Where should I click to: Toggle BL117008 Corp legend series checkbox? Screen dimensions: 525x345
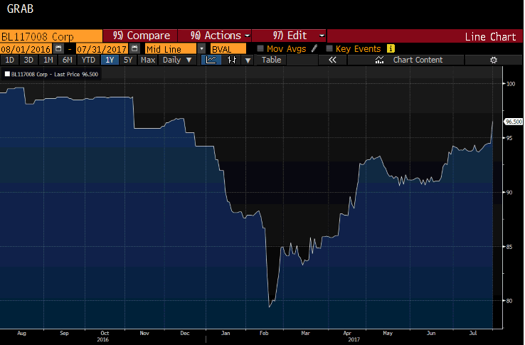point(7,74)
